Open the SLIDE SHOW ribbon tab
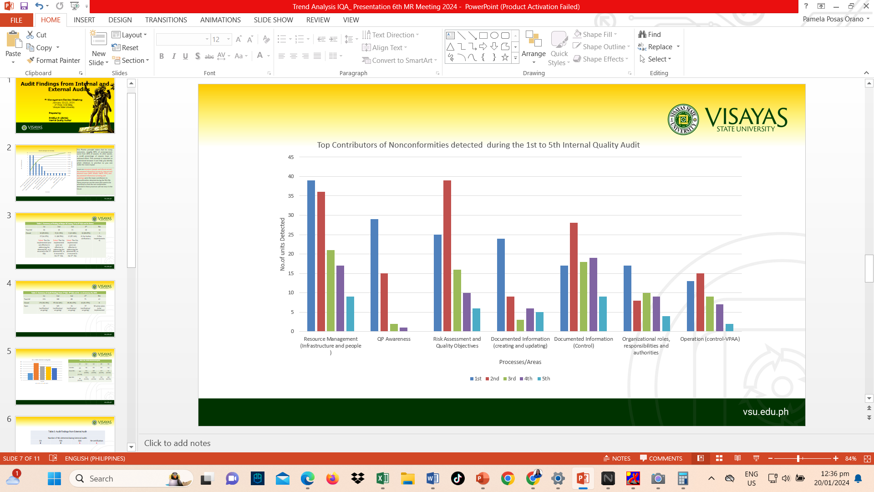Viewport: 874px width, 492px height. 273,20
